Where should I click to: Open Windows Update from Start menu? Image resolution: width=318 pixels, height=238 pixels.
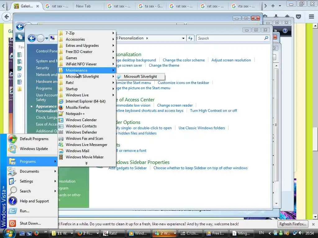32,149
